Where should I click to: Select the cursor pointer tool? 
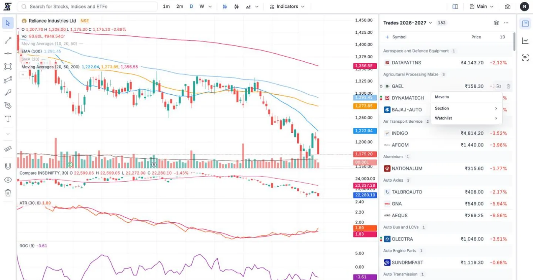pyautogui.click(x=8, y=23)
